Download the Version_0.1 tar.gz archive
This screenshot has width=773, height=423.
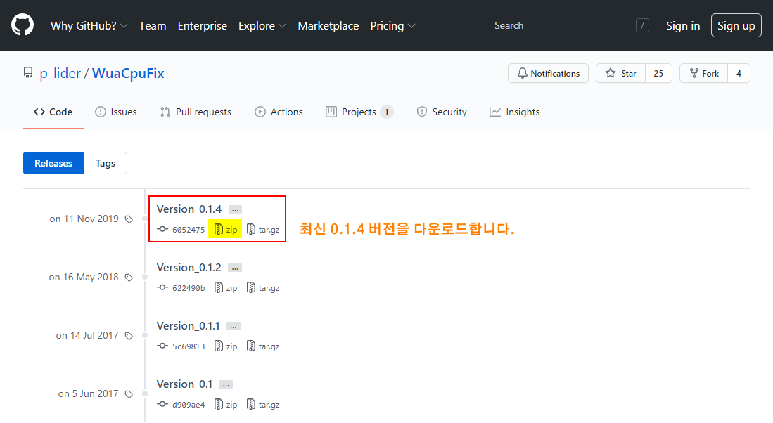pos(263,404)
